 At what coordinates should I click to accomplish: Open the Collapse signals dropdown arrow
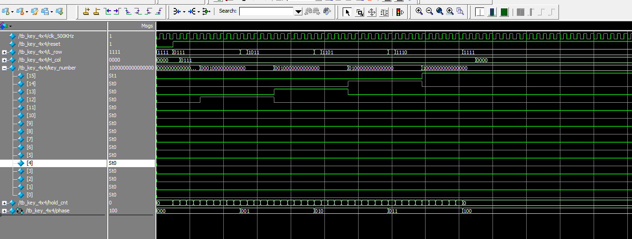[x=183, y=12]
